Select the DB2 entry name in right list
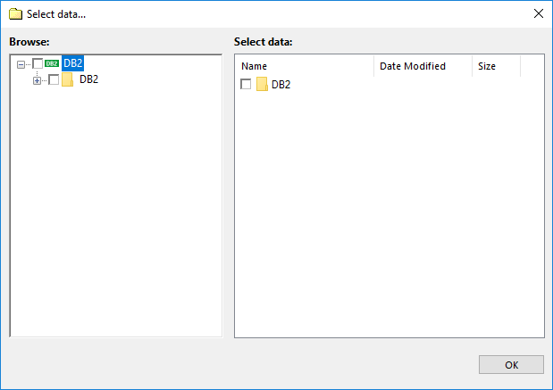This screenshot has height=390, width=553. (x=281, y=85)
